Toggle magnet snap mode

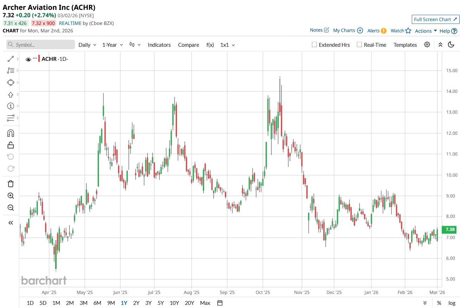coord(11,133)
